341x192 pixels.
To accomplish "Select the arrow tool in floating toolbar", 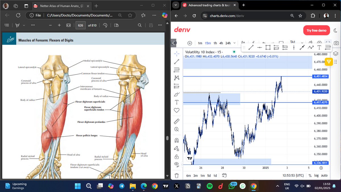I will [x=302, y=48].
